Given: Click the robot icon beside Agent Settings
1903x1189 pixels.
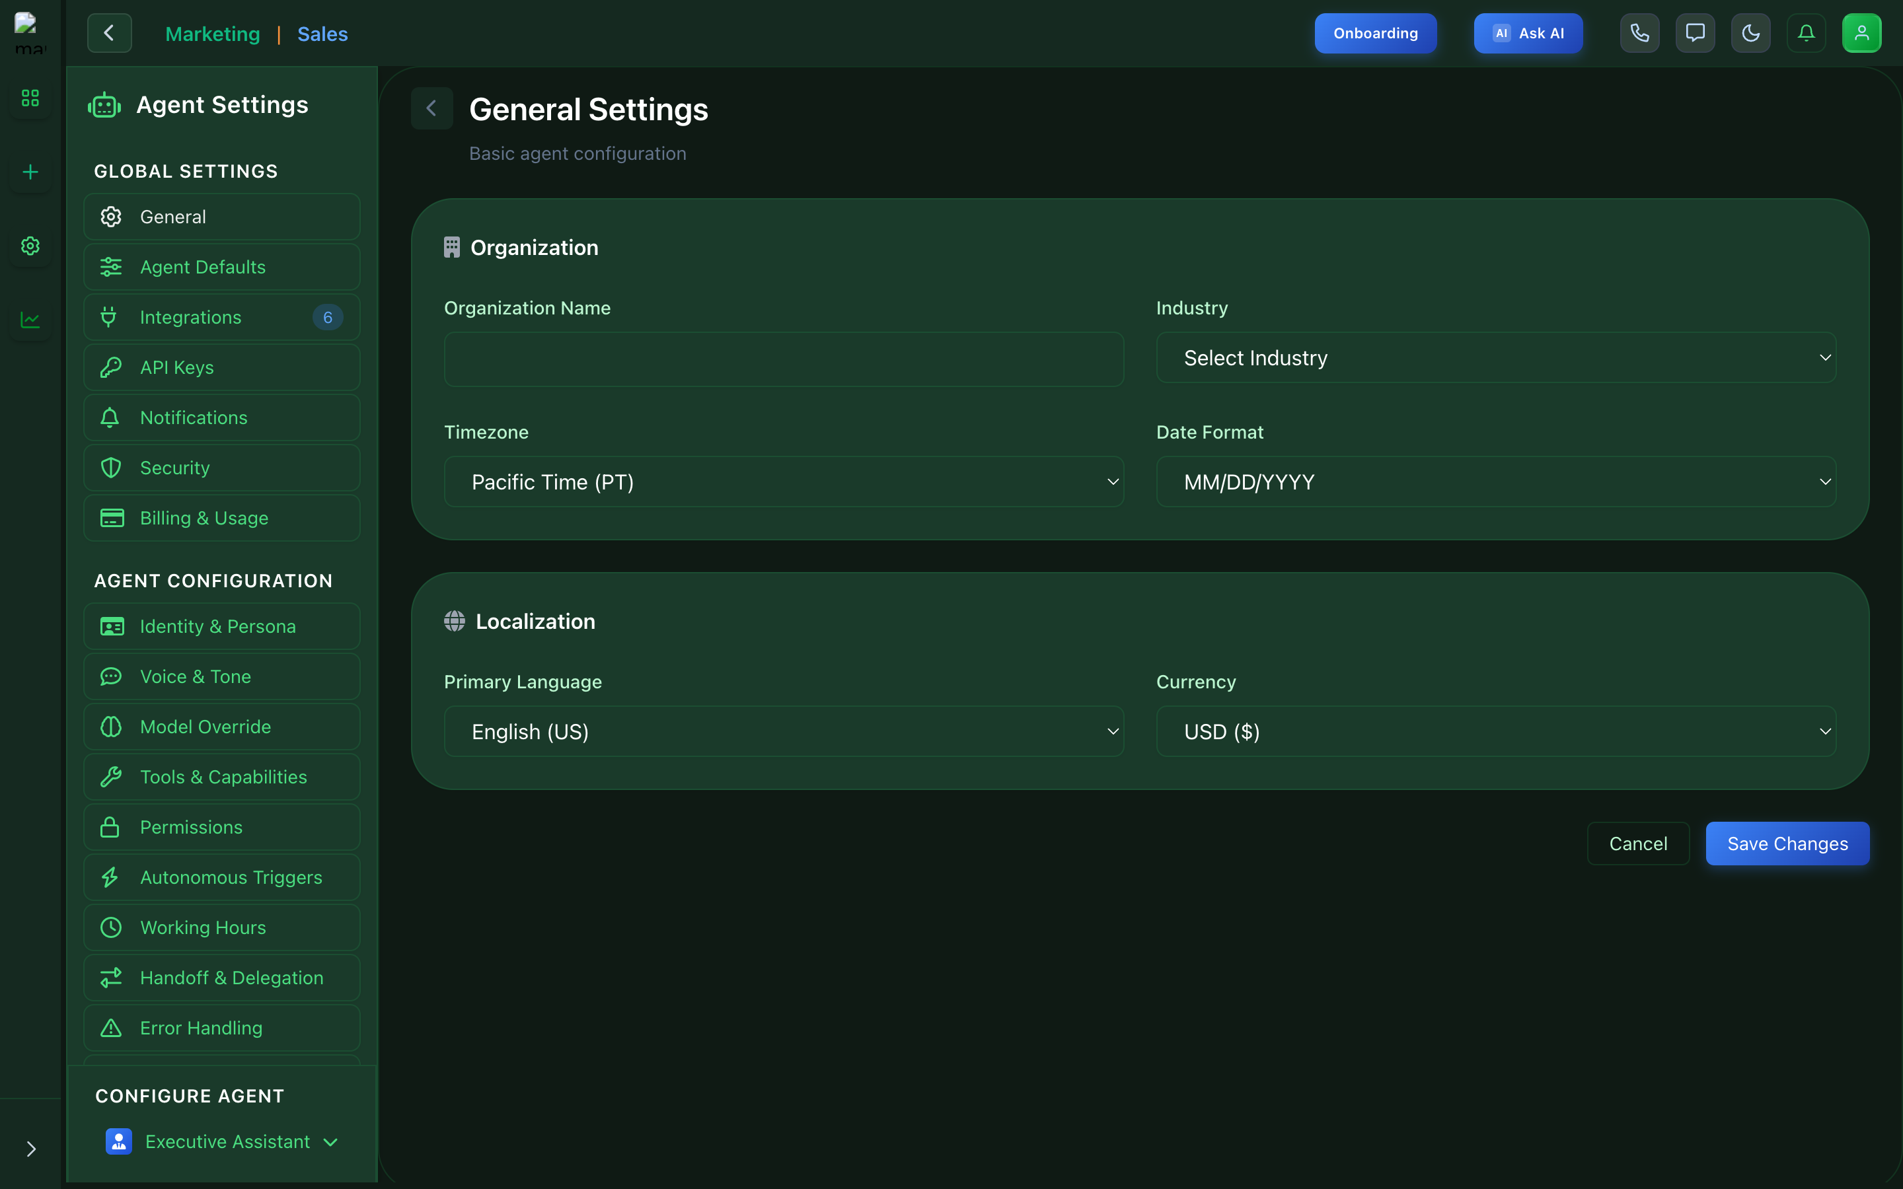Looking at the screenshot, I should coord(104,106).
